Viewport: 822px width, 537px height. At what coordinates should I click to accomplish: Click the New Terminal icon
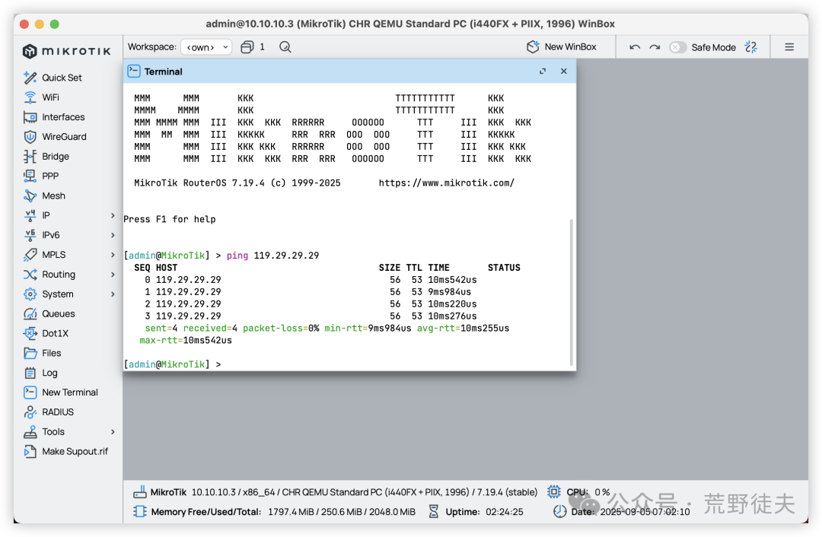[30, 392]
